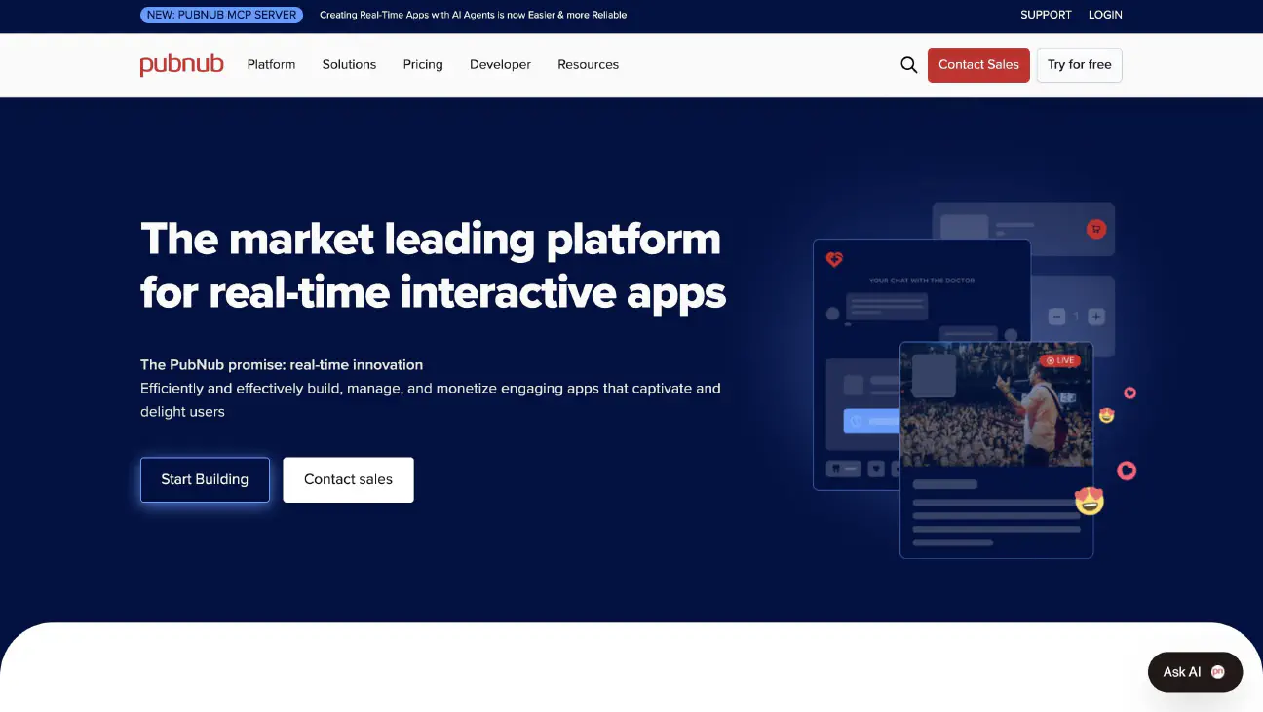Open the Developer menu
Screen dimensions: 1263x712
coord(500,65)
